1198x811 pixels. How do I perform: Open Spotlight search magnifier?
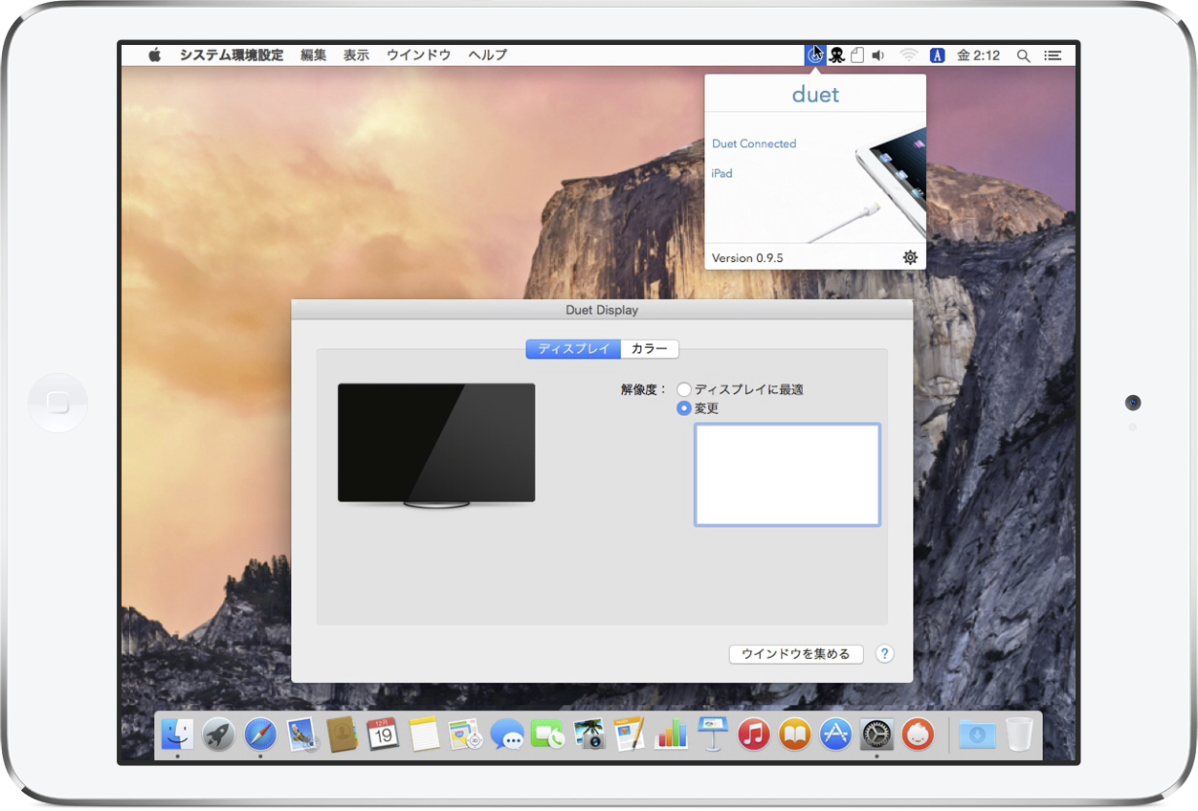click(x=1023, y=55)
